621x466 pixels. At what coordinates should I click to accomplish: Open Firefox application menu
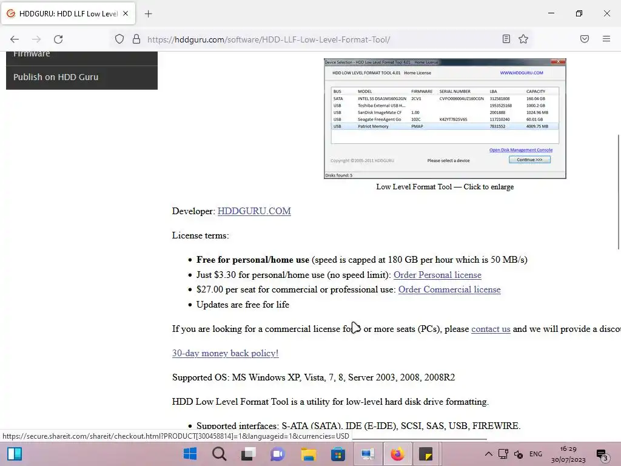click(x=606, y=39)
